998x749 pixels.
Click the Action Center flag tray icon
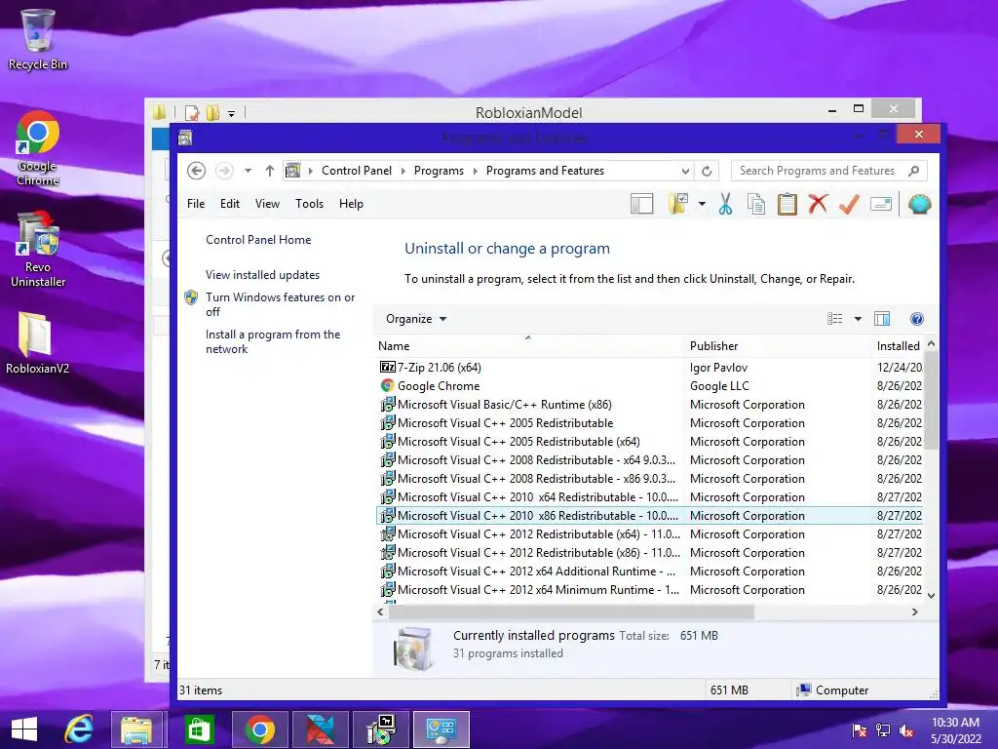[860, 730]
